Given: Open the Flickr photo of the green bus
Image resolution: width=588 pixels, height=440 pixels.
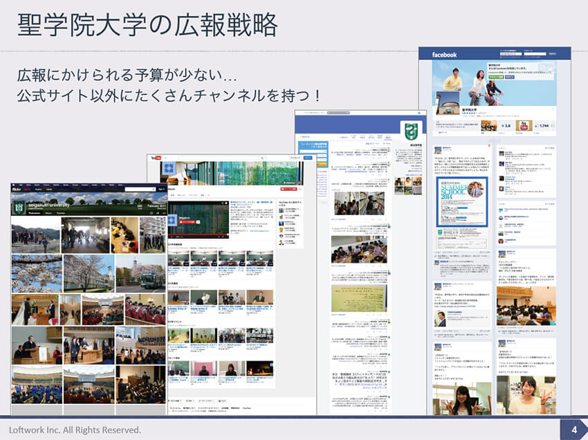Looking at the screenshot, I should point(140,273).
